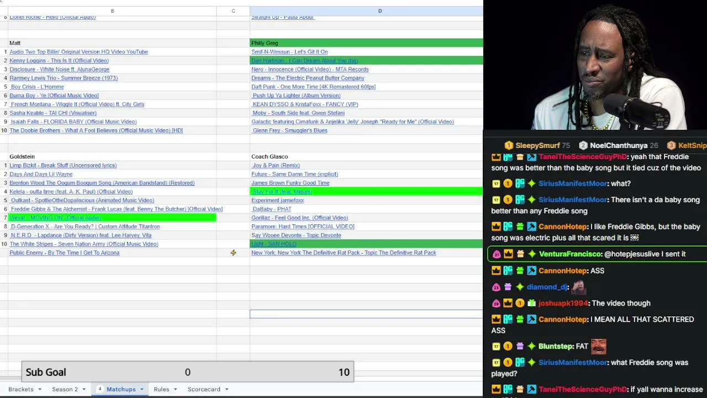707x398 pixels.
Task: Click the emote in diamond_dj's chat message
Action: click(578, 287)
